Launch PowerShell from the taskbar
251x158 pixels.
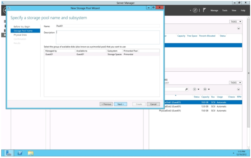click(x=20, y=153)
